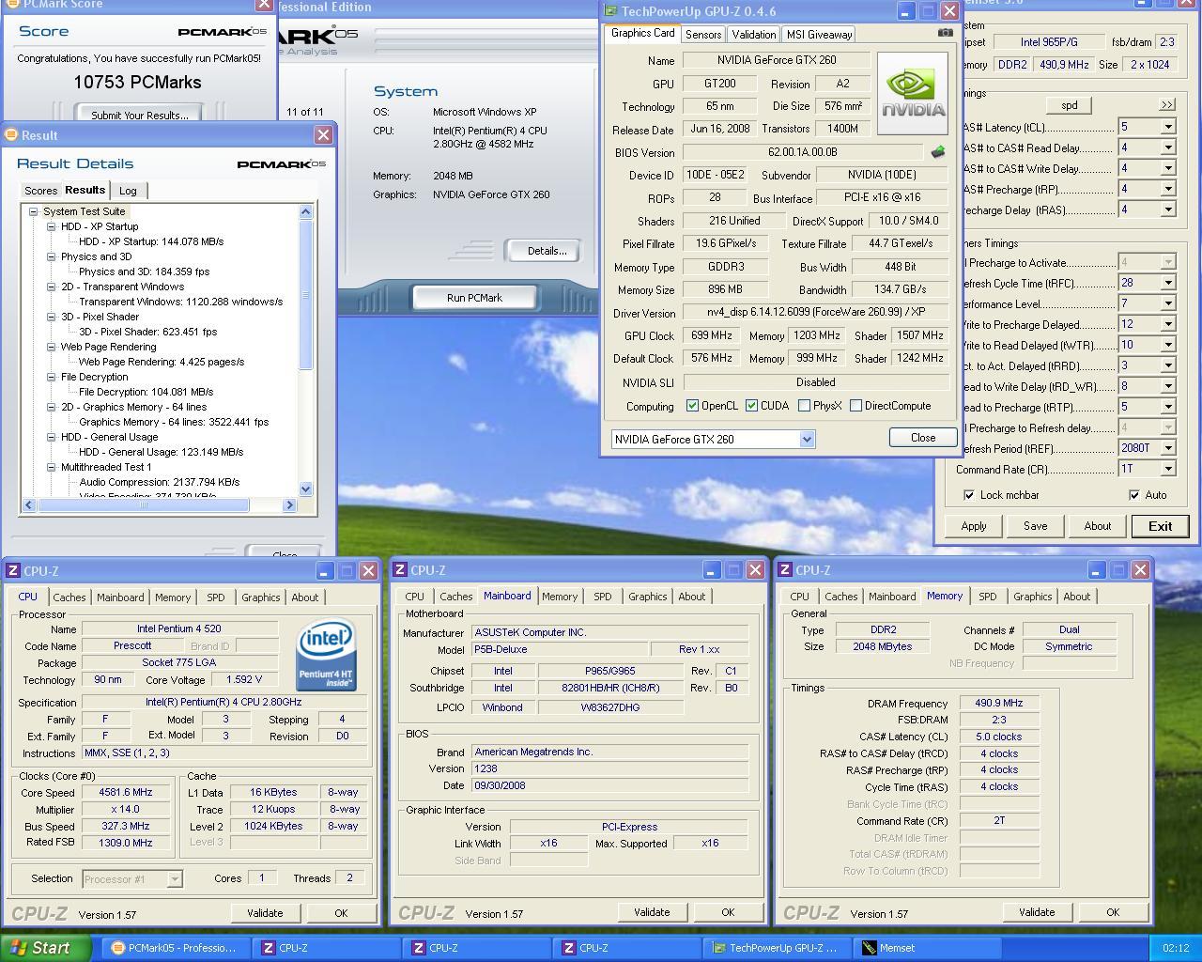This screenshot has height=962, width=1202.
Task: Click the MemSet expand arrows button
Action: click(1166, 104)
